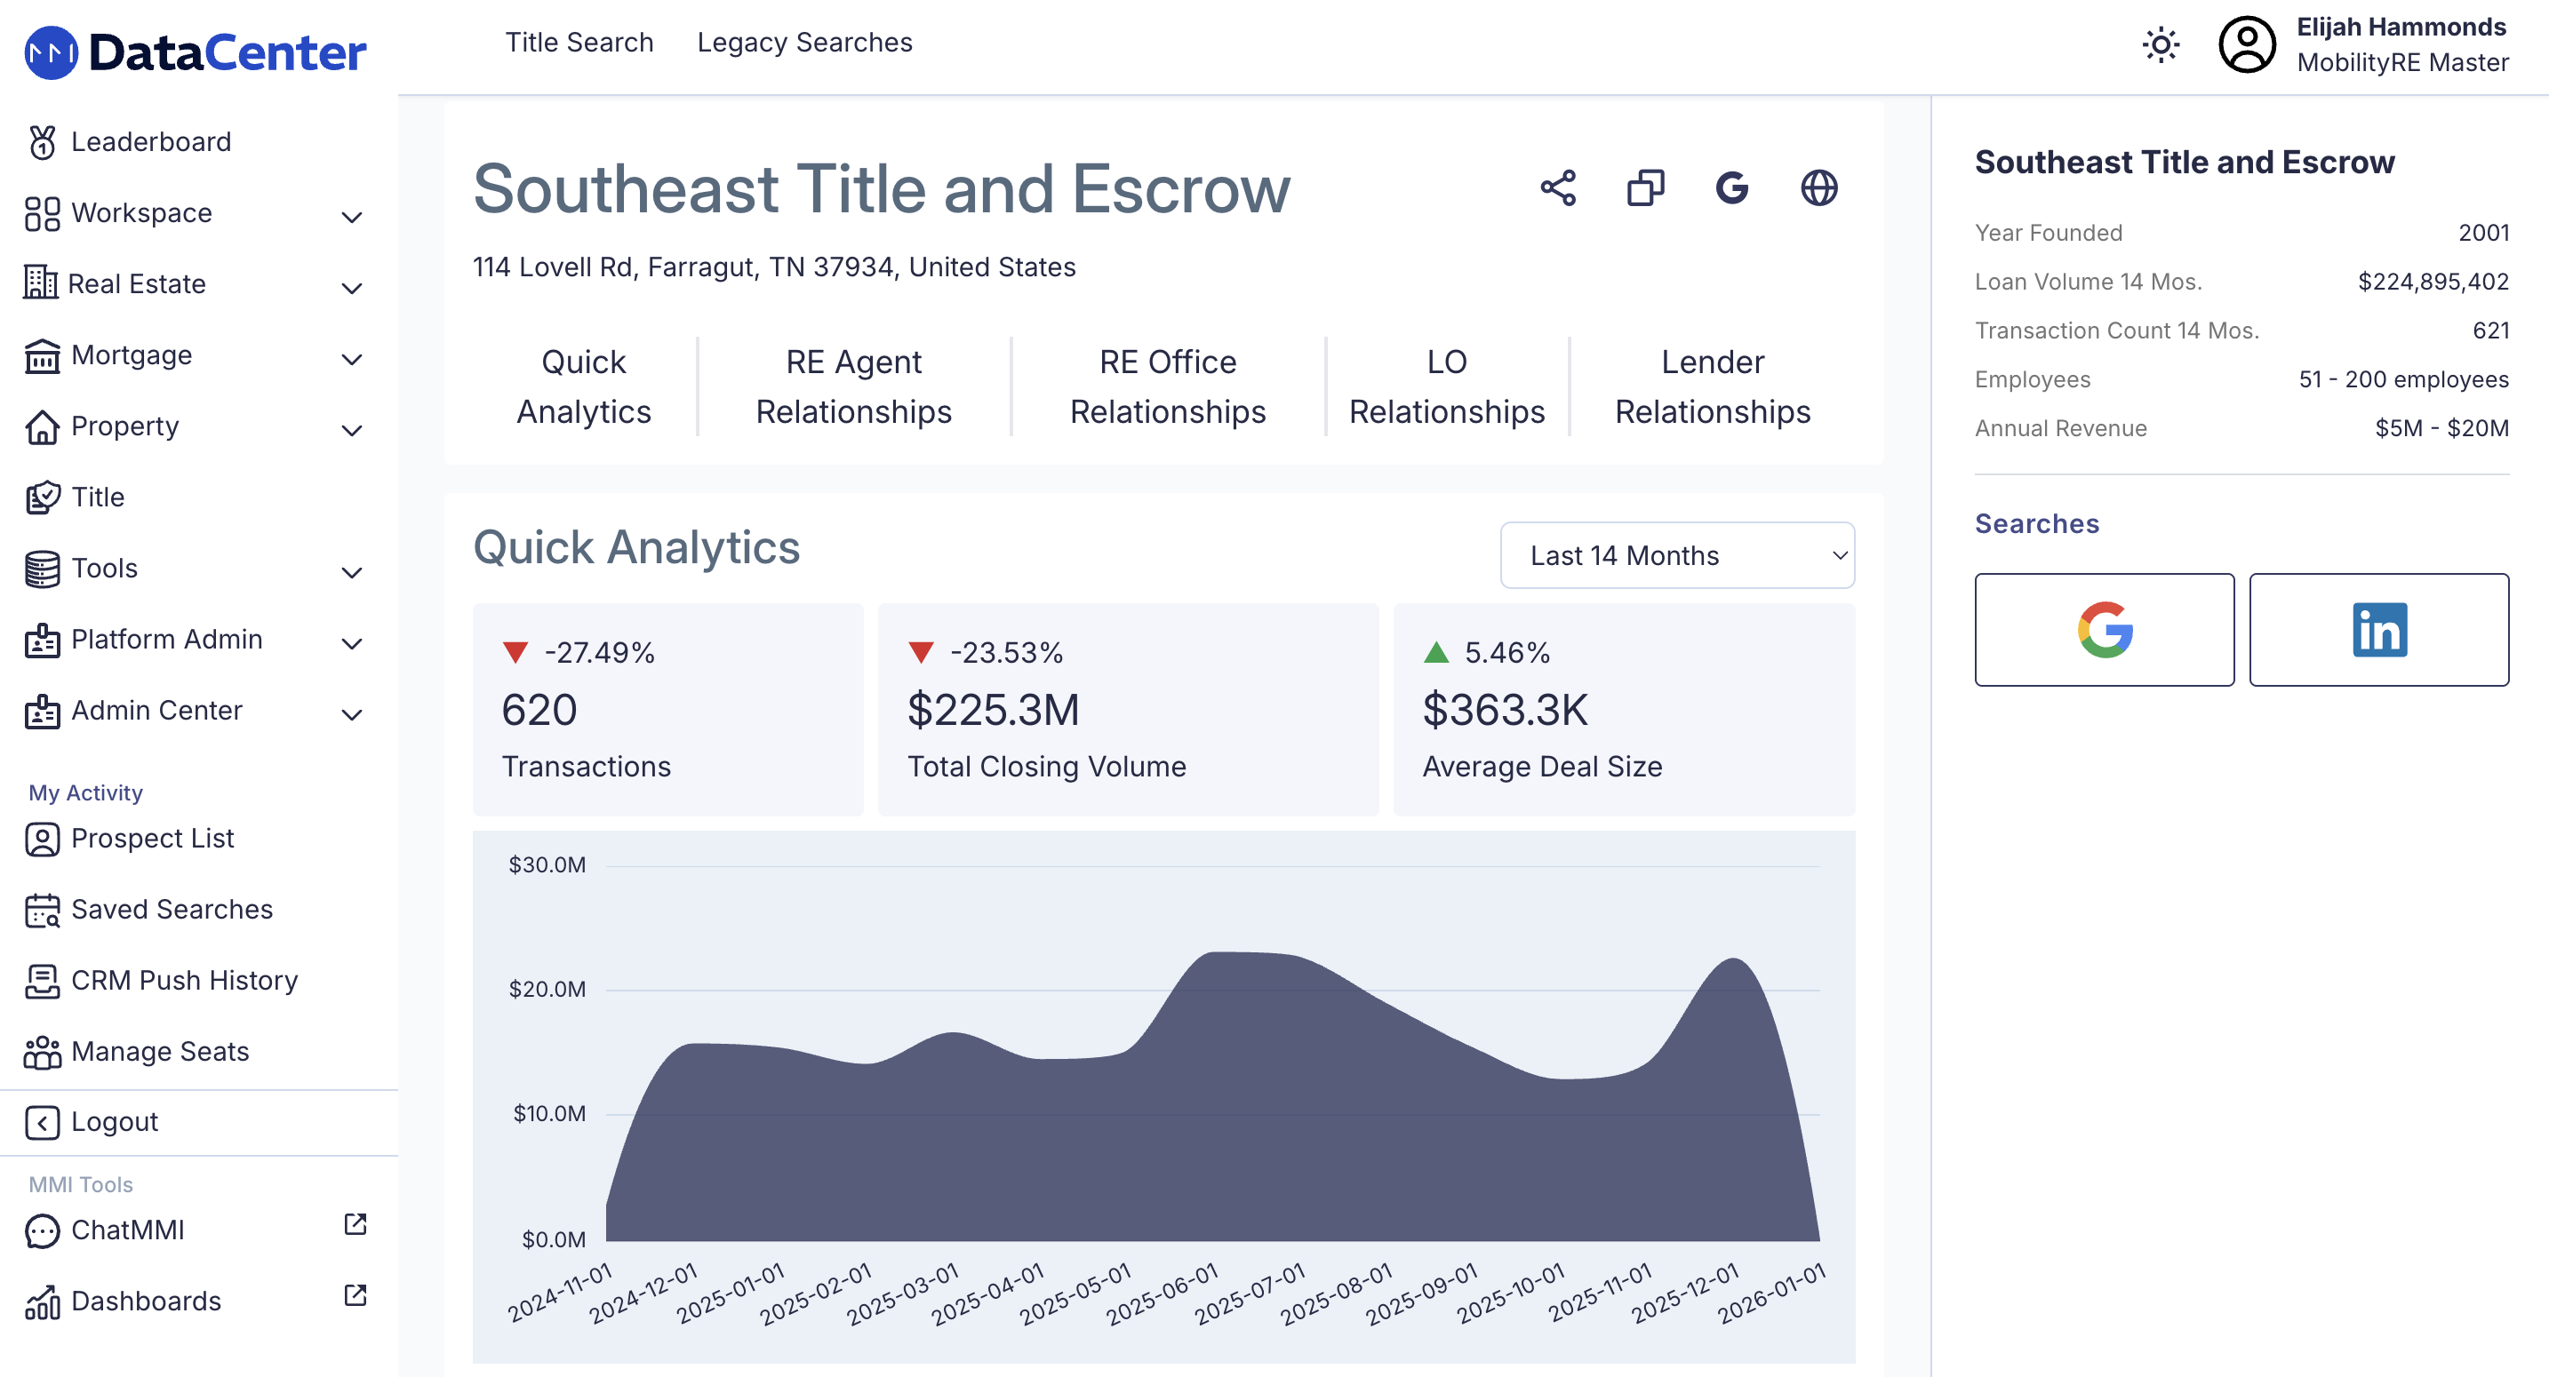Viewport: 2549px width, 1377px height.
Task: Open the Saved Searches link
Action: (172, 910)
